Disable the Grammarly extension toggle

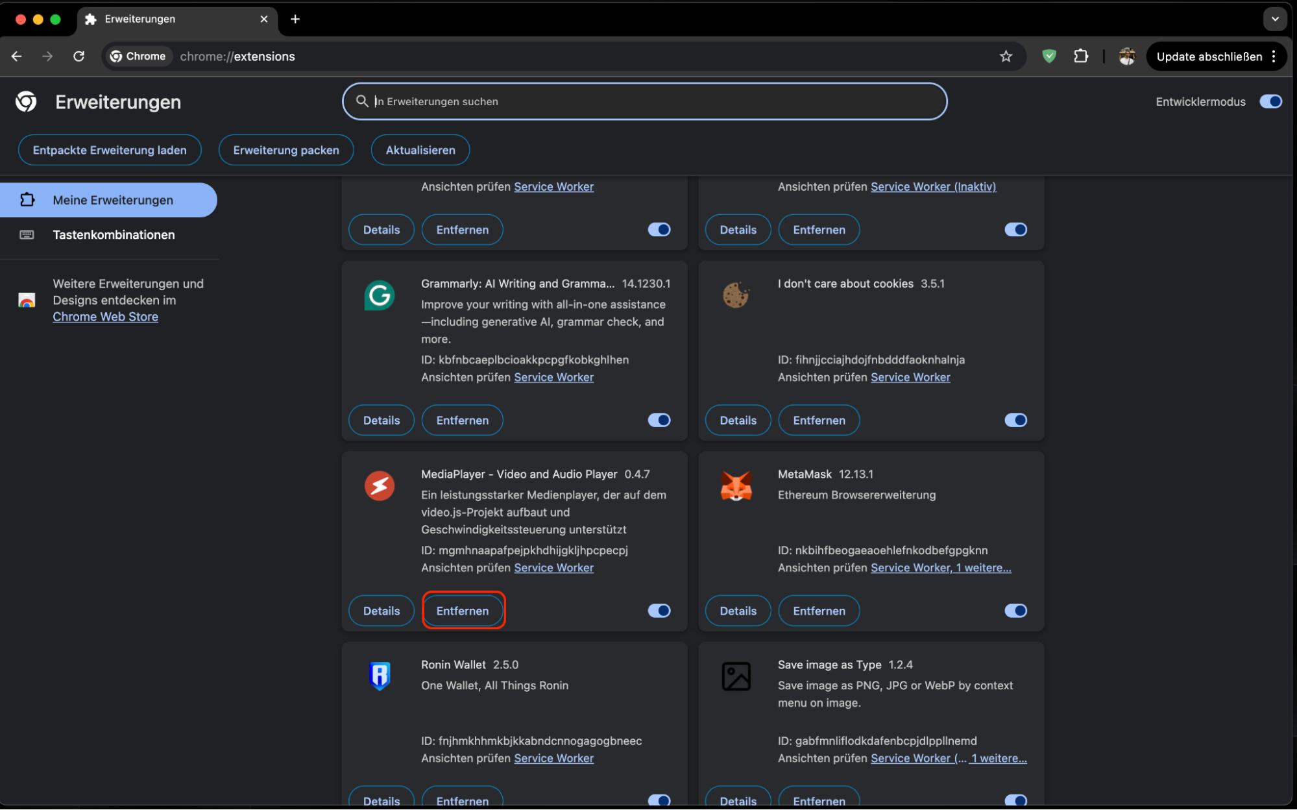pyautogui.click(x=659, y=421)
